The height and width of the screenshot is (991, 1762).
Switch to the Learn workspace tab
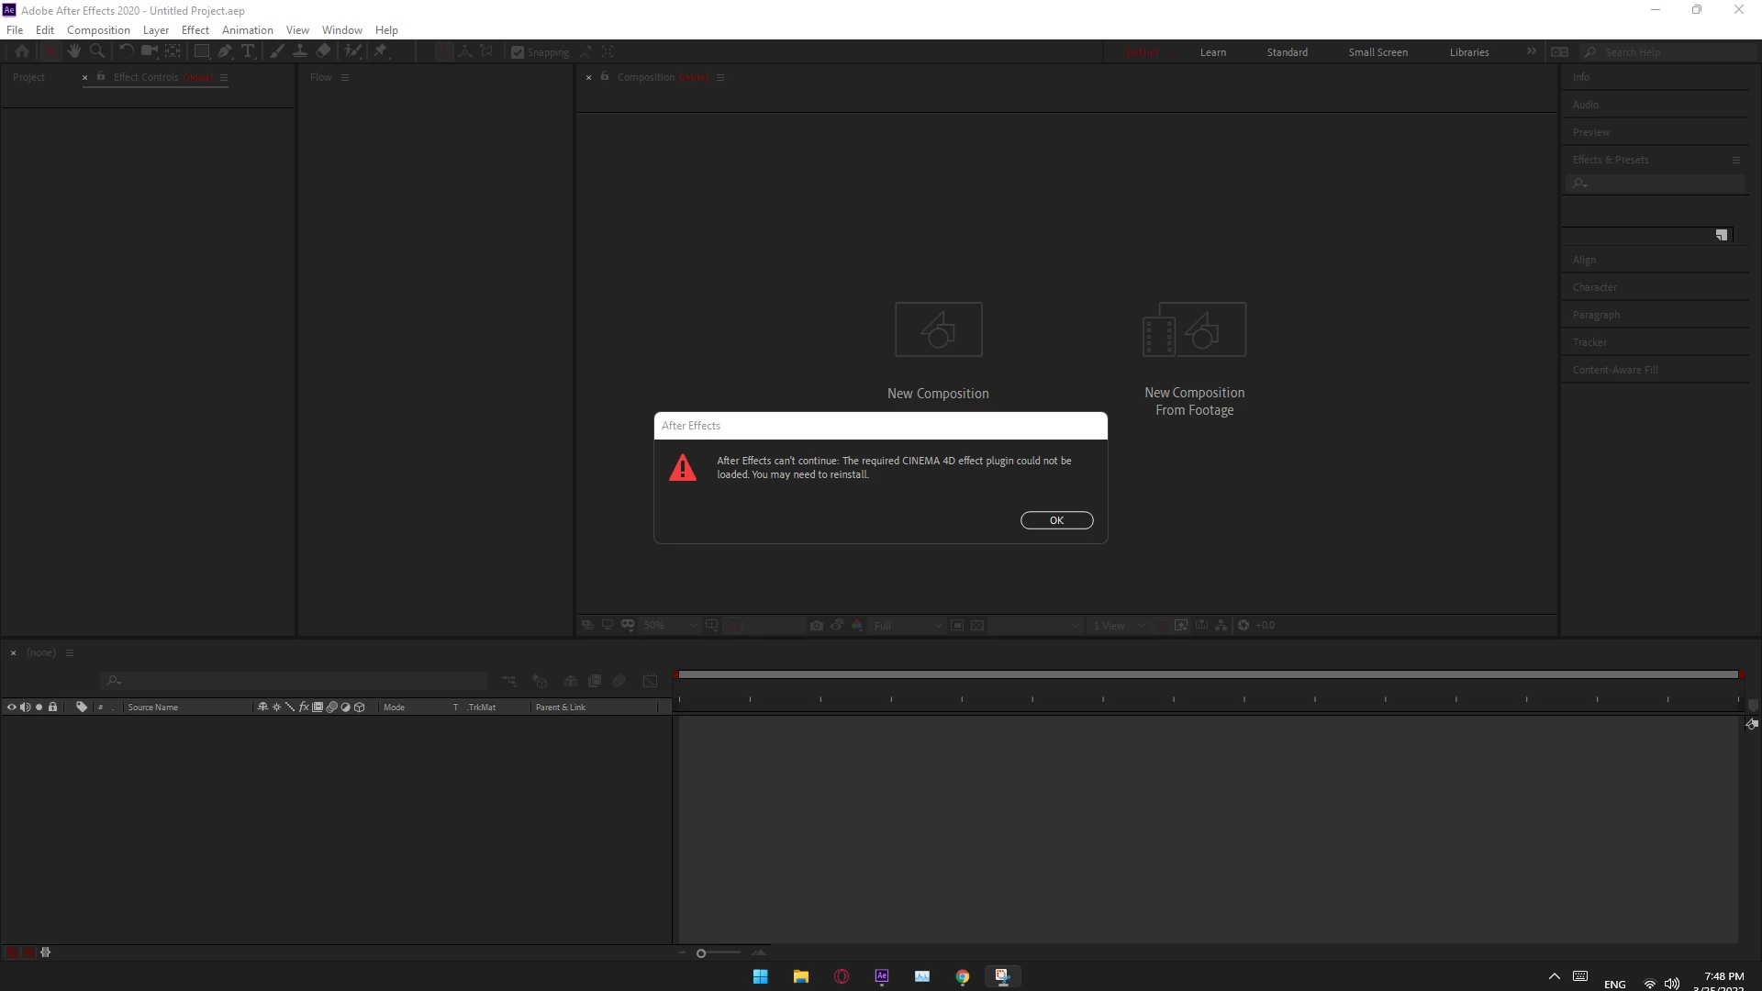1212,52
